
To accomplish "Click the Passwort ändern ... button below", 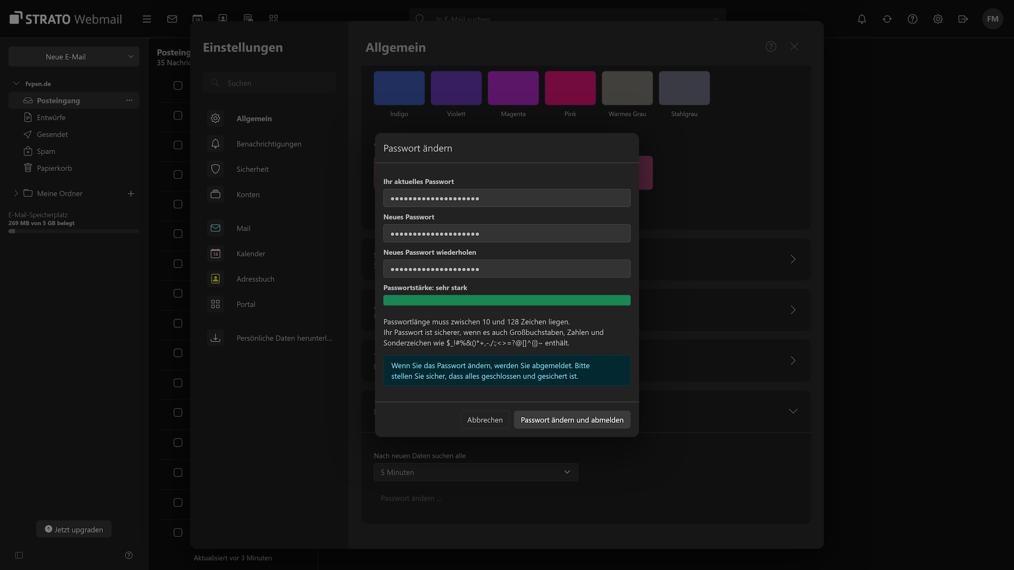I will pos(411,498).
